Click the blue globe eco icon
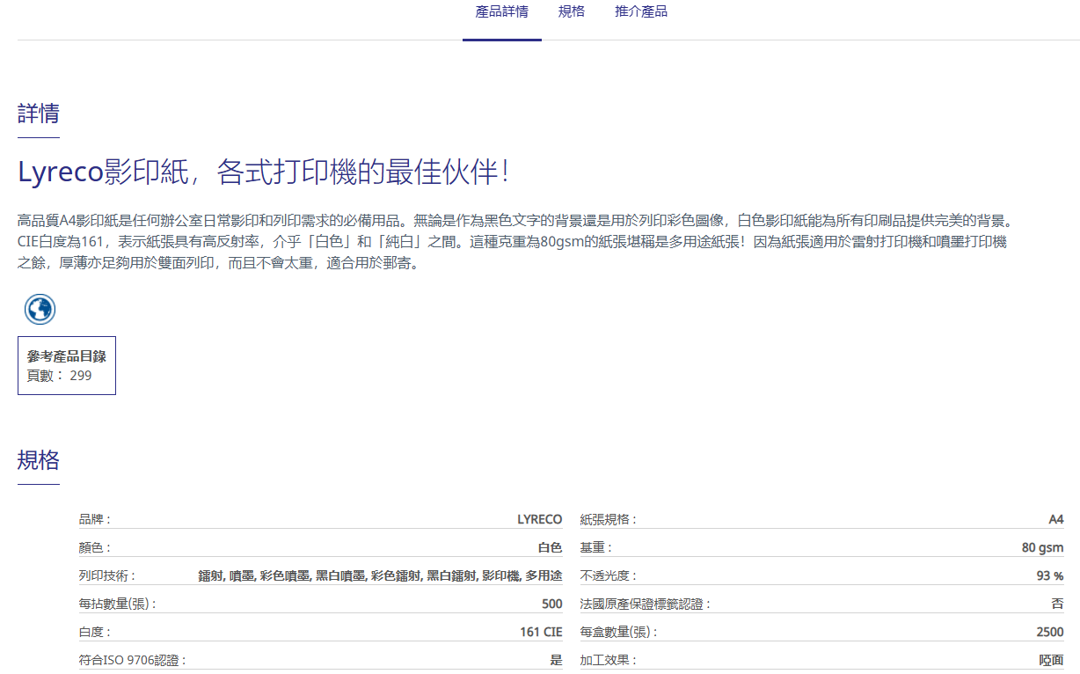The width and height of the screenshot is (1080, 674). [x=40, y=309]
